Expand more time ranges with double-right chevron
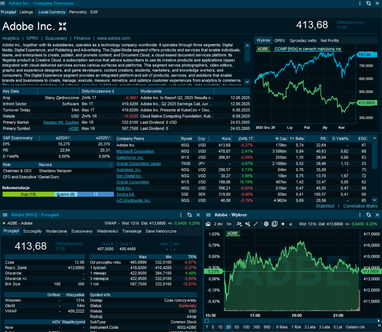 [379, 325]
